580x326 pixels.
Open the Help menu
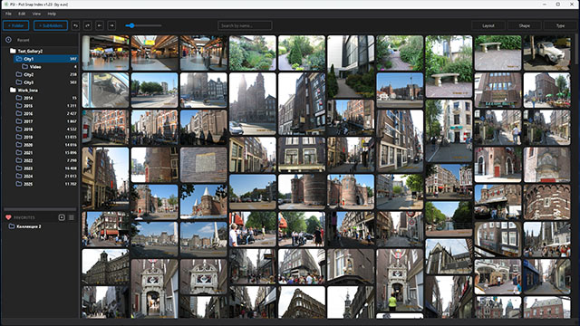(x=52, y=14)
